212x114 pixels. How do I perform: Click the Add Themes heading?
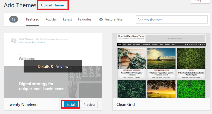click(20, 5)
